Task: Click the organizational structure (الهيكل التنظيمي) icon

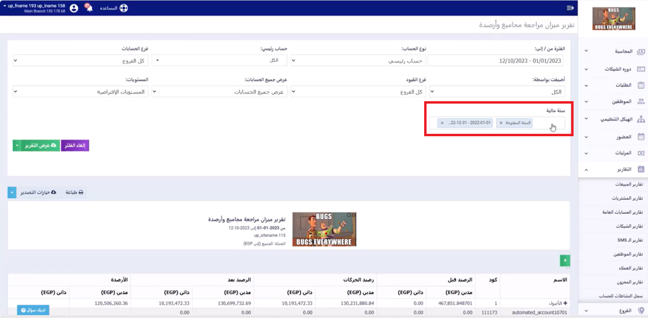Action: point(641,119)
